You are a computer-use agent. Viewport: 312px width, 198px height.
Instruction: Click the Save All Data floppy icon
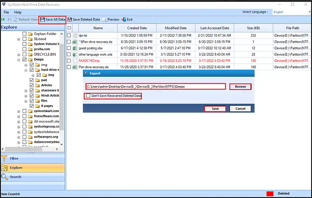pos(43,20)
